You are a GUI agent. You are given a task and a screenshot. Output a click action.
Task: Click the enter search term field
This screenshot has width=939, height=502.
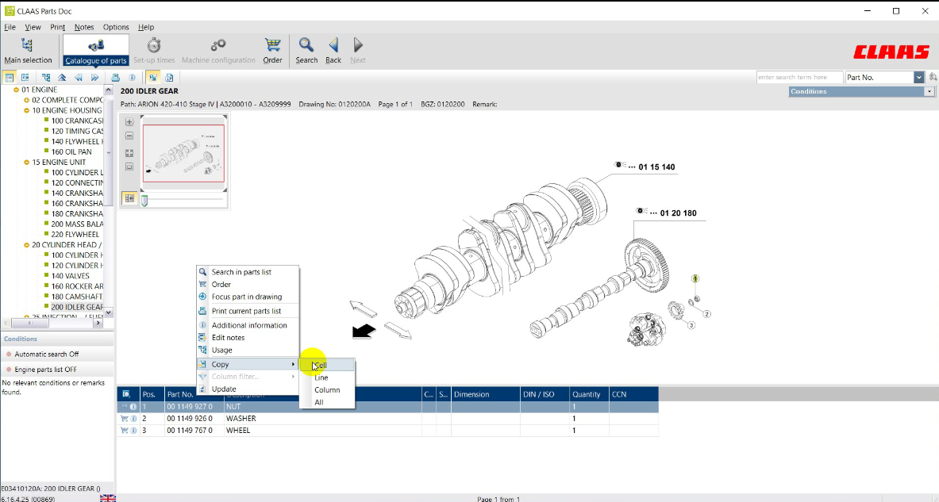point(799,77)
